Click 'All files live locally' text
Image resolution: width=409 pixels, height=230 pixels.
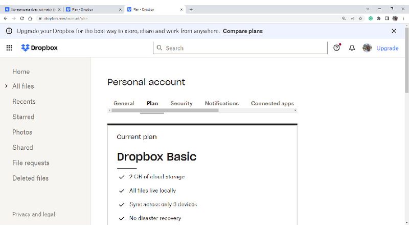152,191
